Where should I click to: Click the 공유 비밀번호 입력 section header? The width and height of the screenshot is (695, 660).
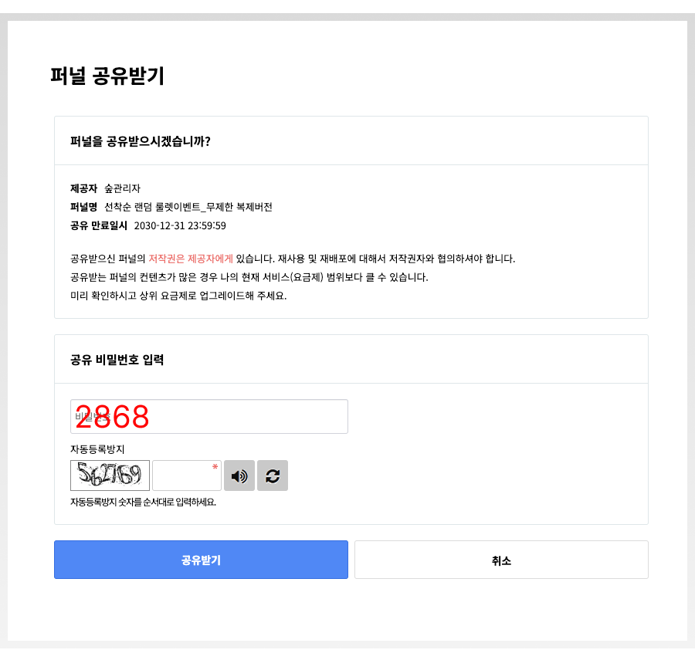click(x=117, y=359)
